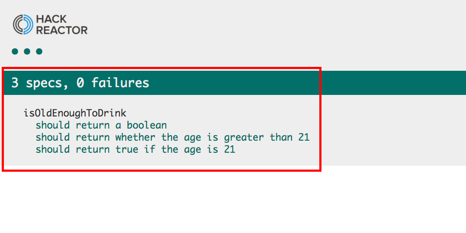Select the second green passed-spec dot
The width and height of the screenshot is (466, 233).
tap(27, 52)
